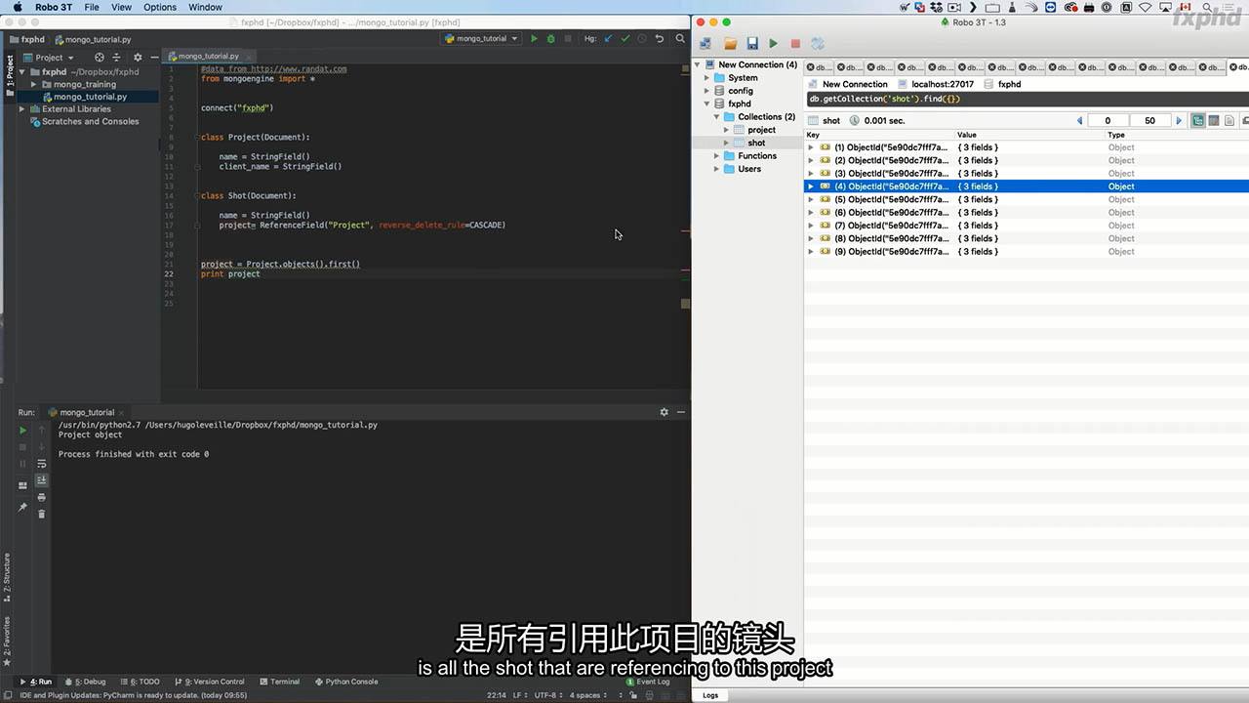Switch to table view mode in Robo 3T results
1249x703 pixels.
tap(1214, 121)
